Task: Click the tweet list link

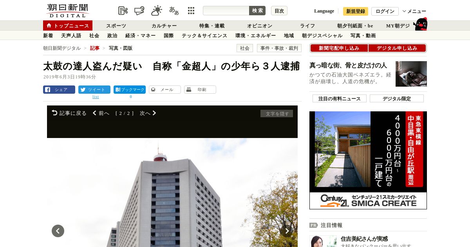Action: 96,96
